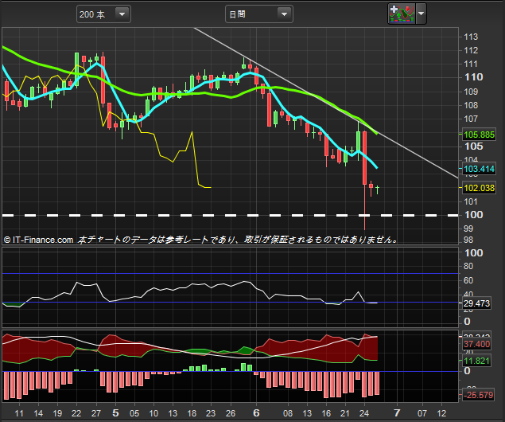
Task: Click the 113 price axis label
Action: (471, 37)
